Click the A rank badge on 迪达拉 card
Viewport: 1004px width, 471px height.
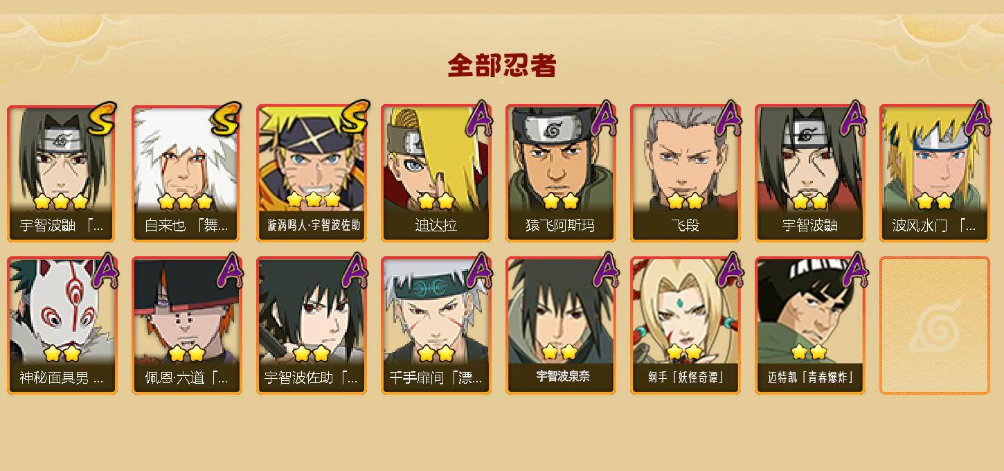478,118
